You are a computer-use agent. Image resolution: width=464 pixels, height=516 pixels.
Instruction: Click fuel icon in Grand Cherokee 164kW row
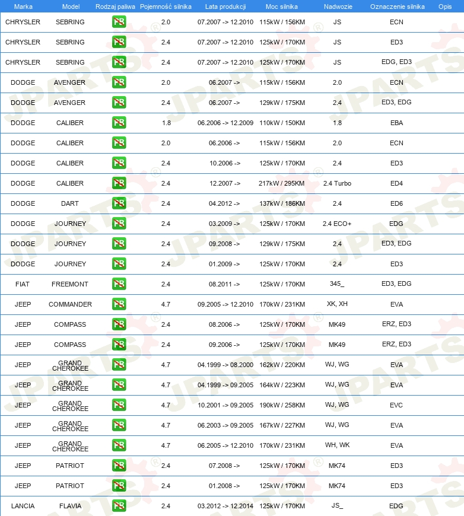(x=119, y=385)
